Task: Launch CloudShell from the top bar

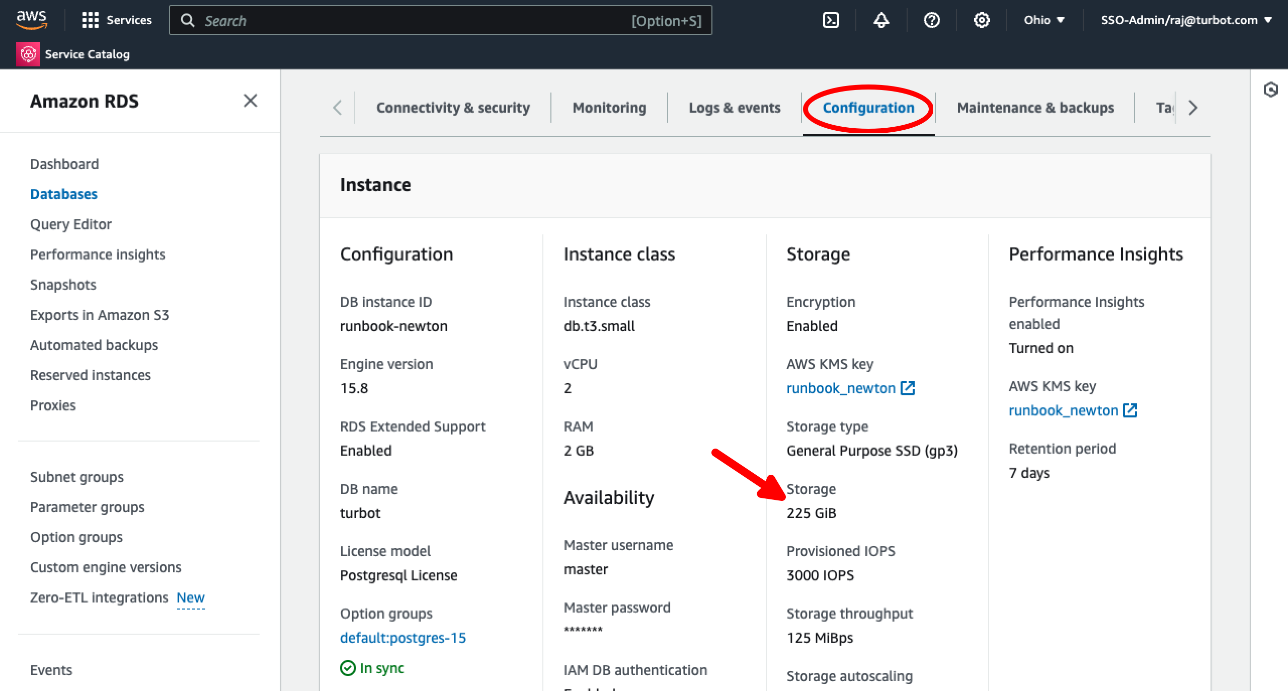Action: point(830,20)
